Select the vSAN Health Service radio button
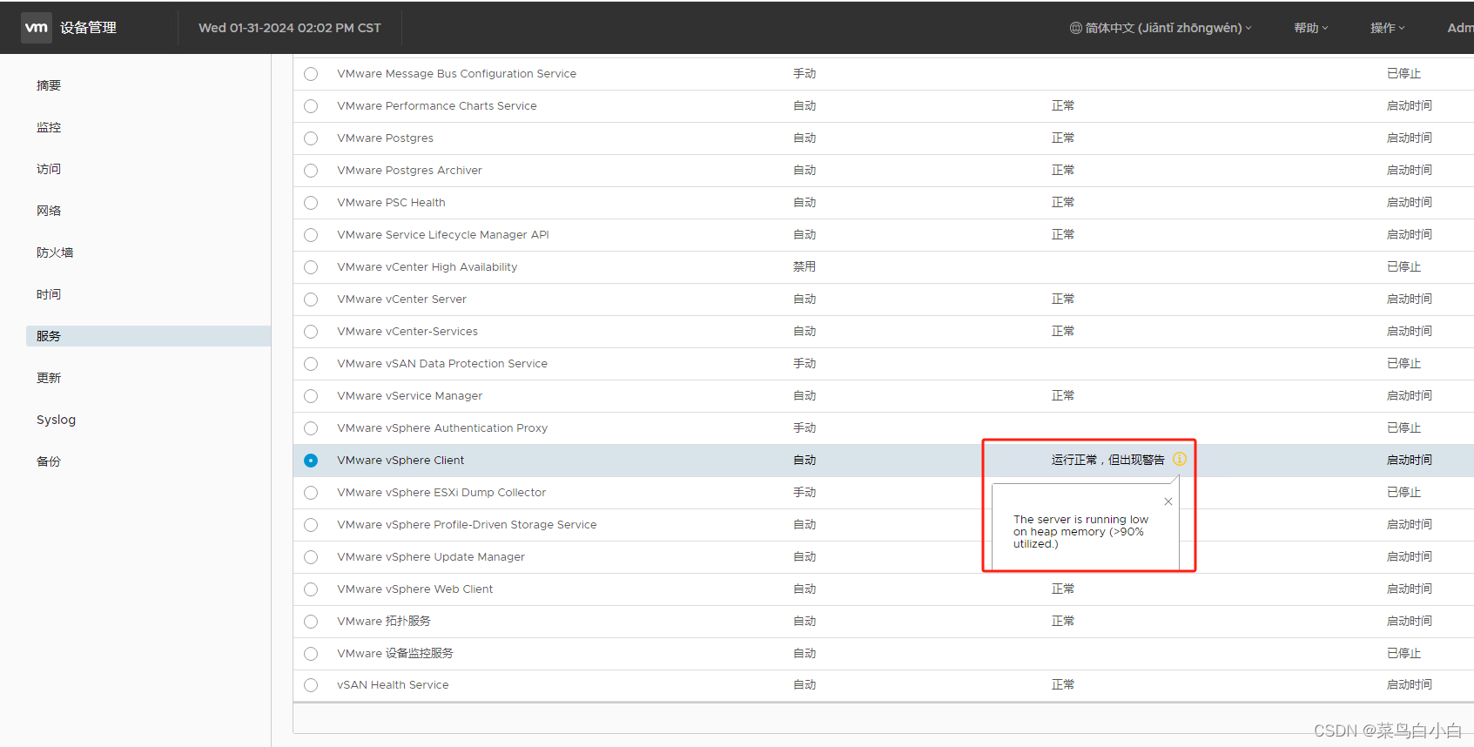This screenshot has height=747, width=1474. coord(311,685)
